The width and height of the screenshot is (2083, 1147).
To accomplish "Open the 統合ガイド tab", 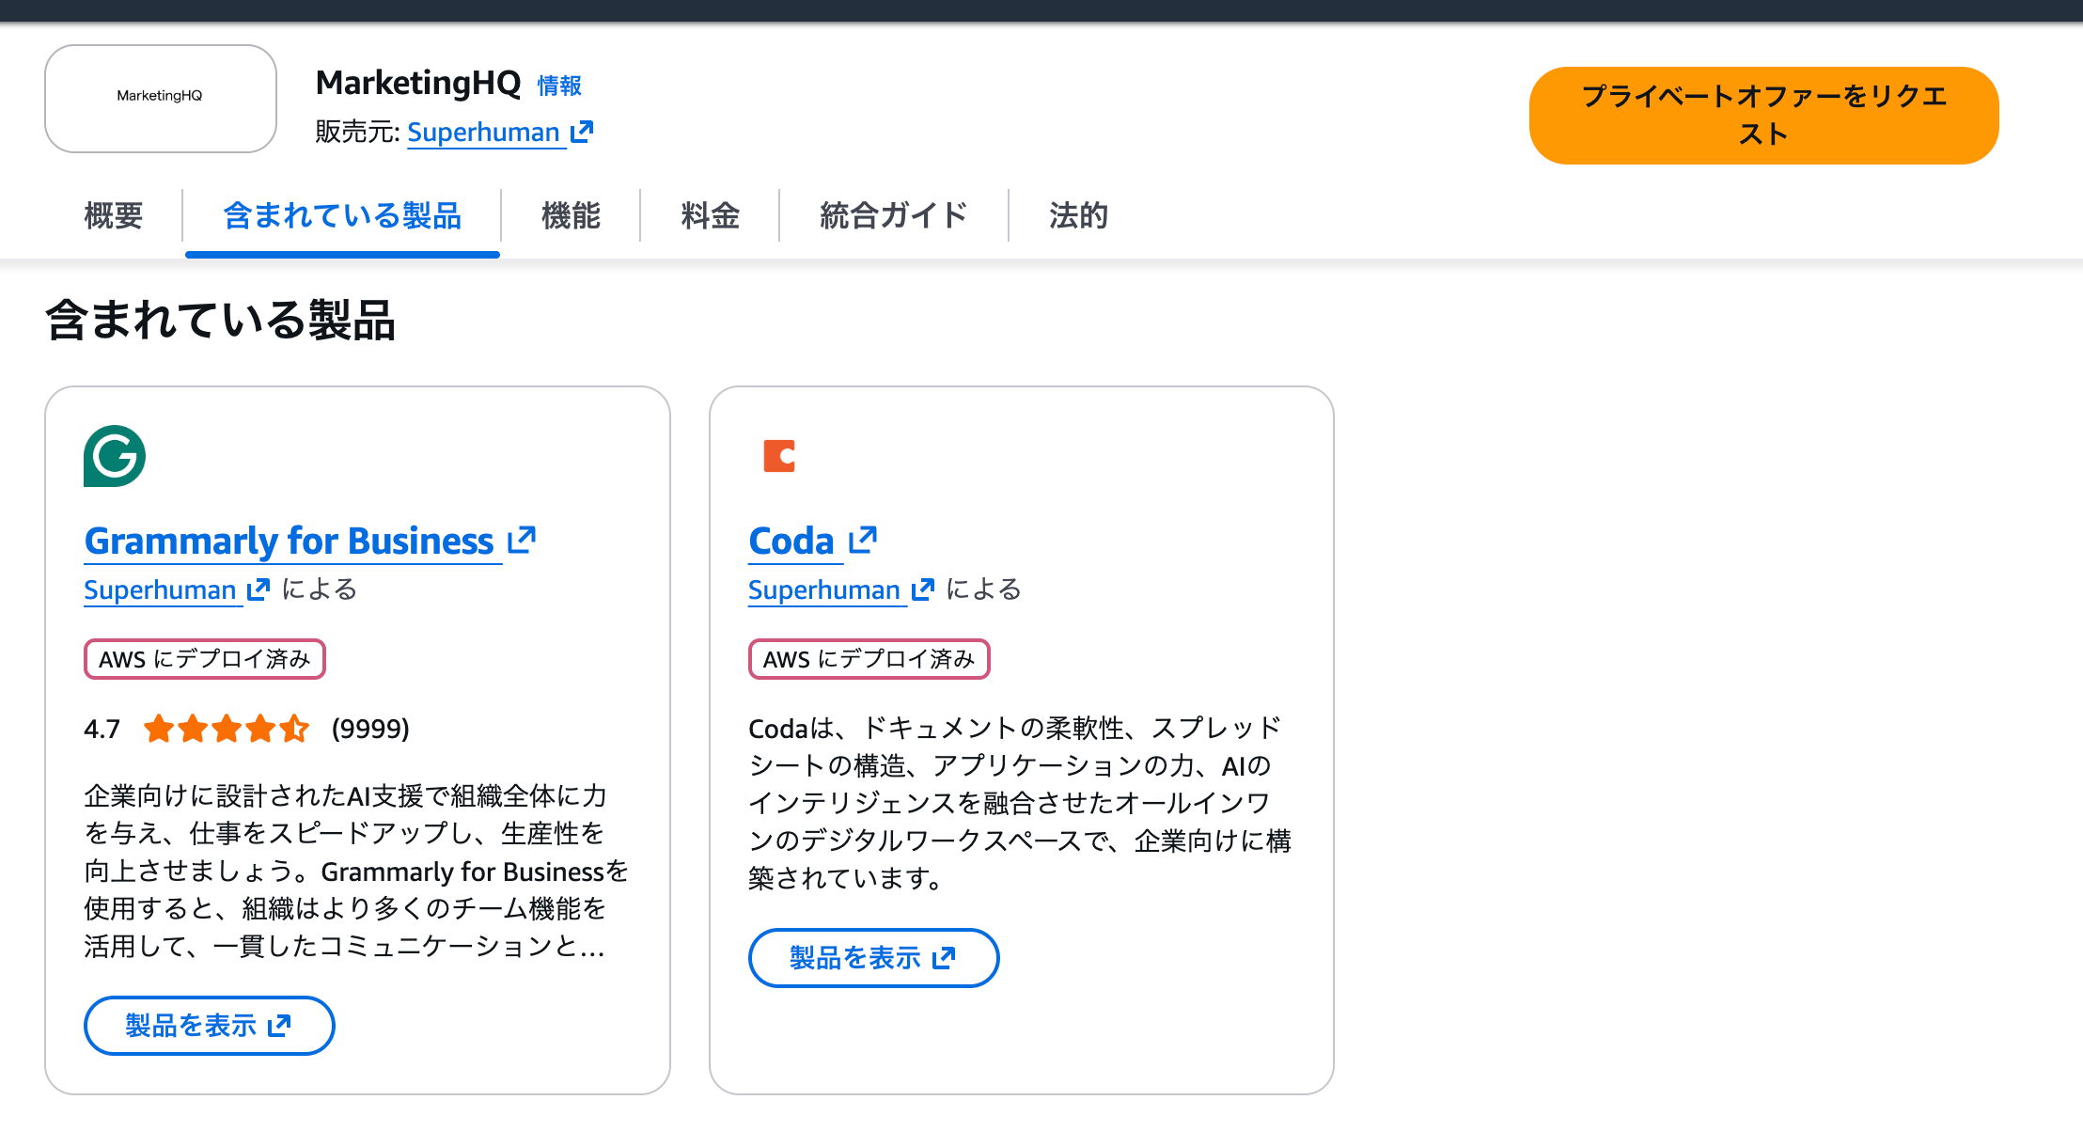I will point(893,215).
